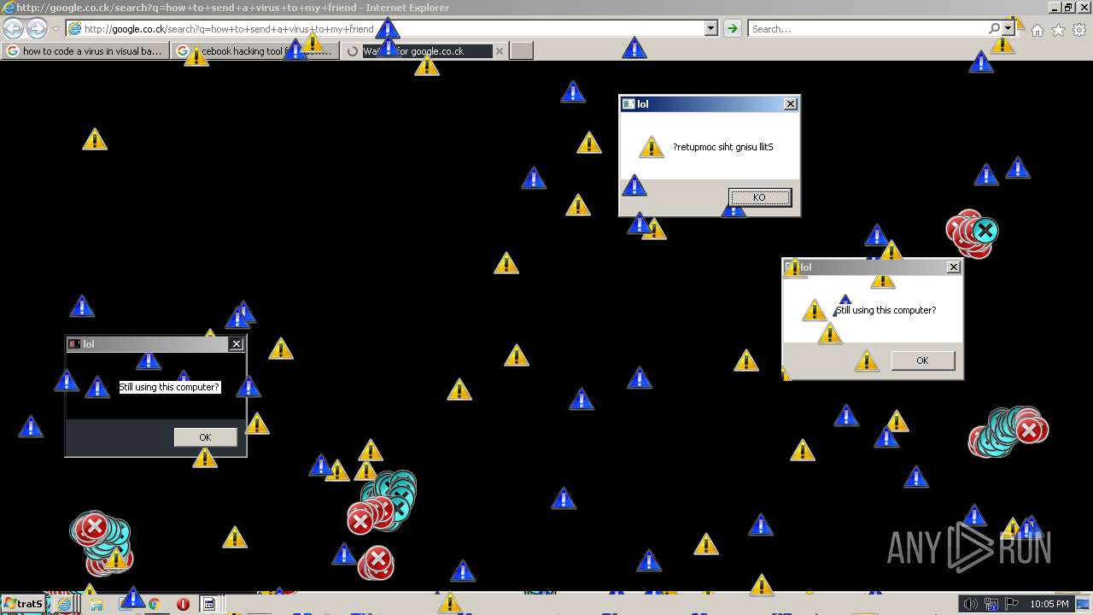
Task: Open the Opera icon on the taskbar
Action: [x=183, y=604]
